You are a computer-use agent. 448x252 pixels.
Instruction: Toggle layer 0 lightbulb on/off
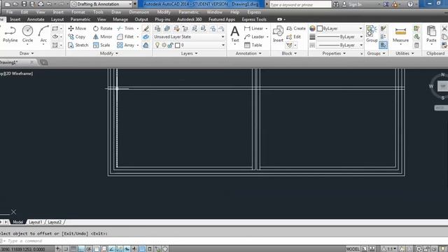click(x=157, y=45)
